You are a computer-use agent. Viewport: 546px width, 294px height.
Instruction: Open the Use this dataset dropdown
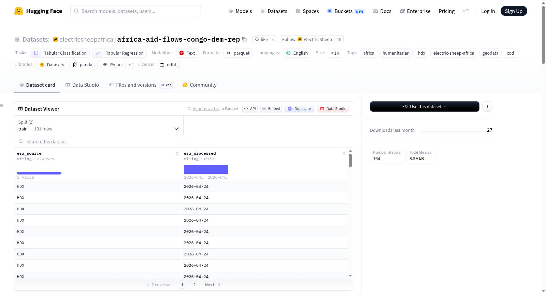(x=425, y=107)
